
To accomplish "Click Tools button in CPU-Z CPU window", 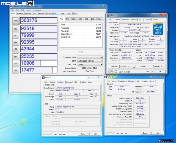I will click(147, 71).
